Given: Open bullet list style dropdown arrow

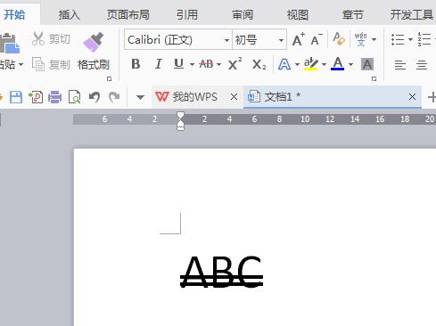Looking at the screenshot, I should (x=410, y=39).
